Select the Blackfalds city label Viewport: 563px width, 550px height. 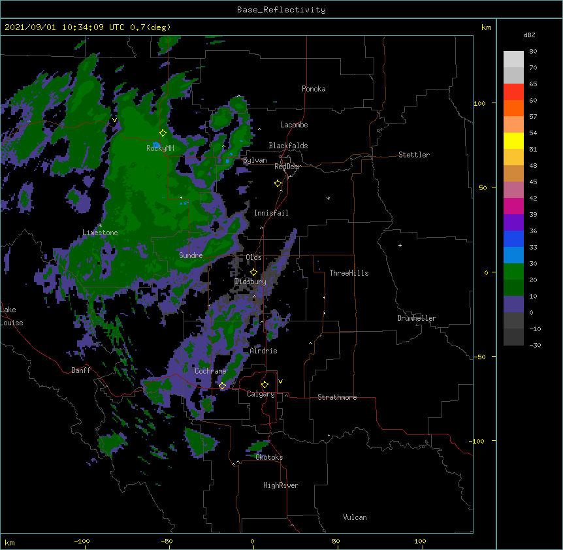(x=288, y=146)
